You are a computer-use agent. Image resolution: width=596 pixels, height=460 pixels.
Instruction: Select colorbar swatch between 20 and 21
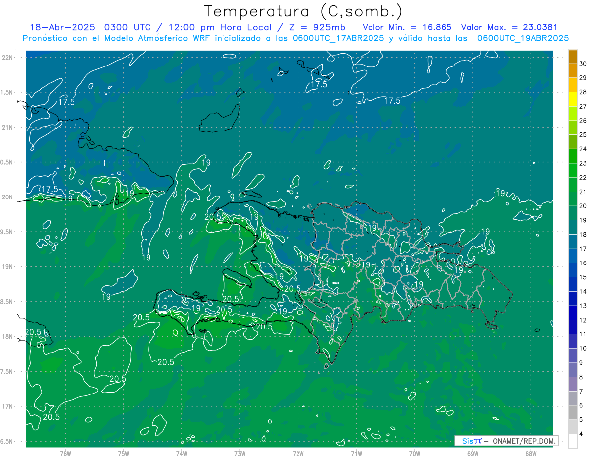coord(573,199)
